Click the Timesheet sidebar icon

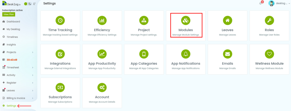click(x=3, y=68)
